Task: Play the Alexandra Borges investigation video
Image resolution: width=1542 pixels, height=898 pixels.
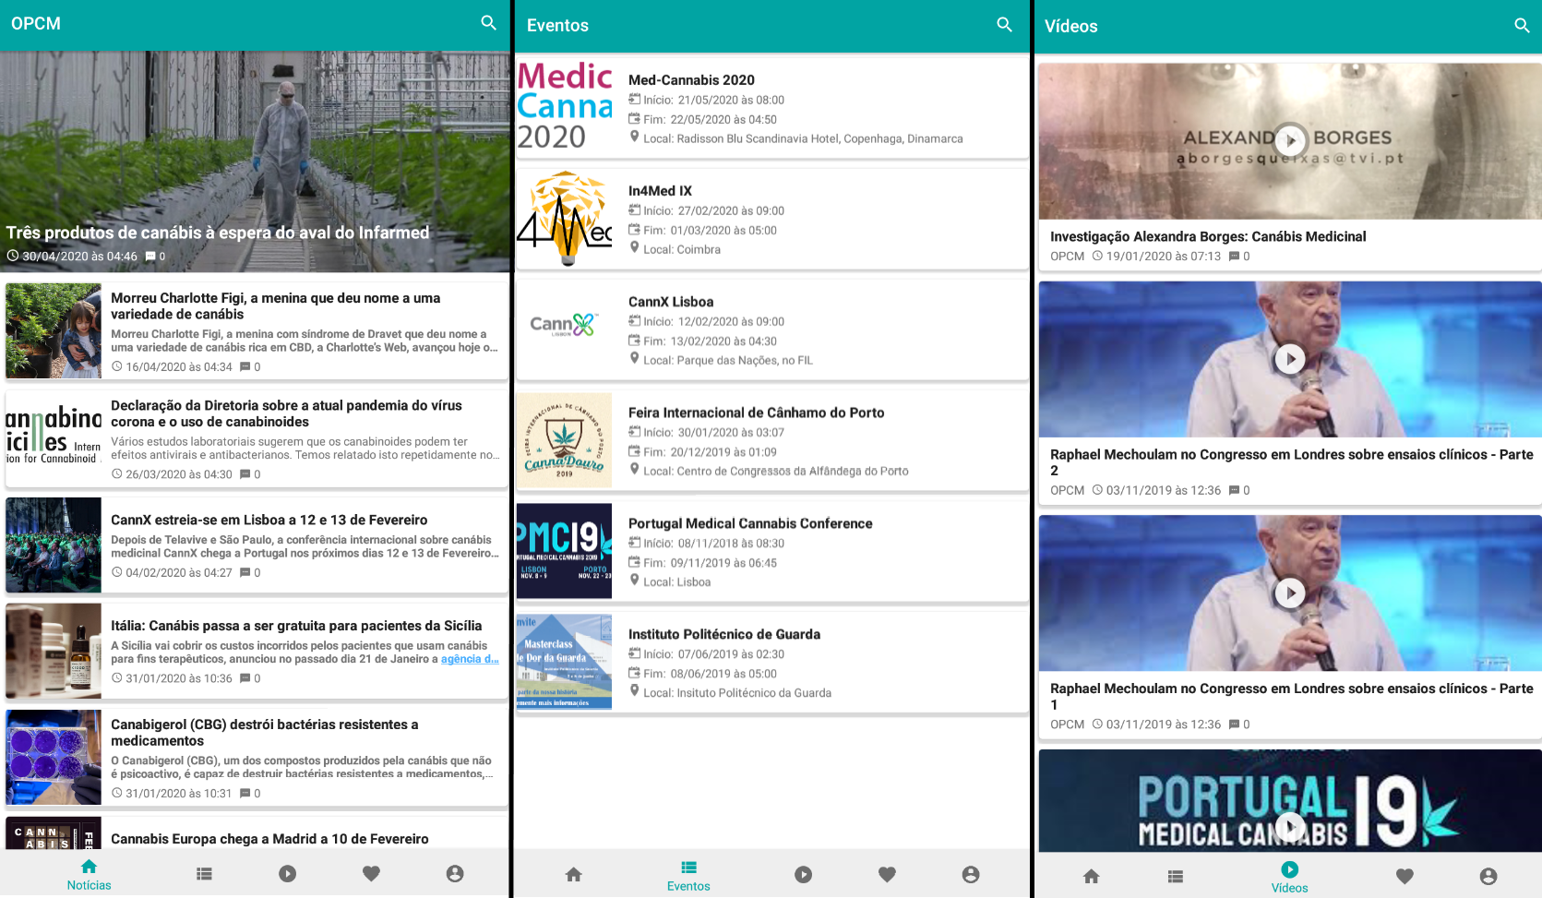Action: point(1290,140)
